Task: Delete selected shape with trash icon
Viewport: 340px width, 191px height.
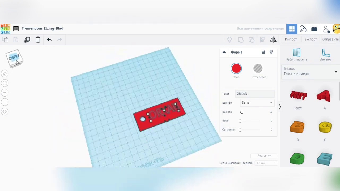Action: click(x=38, y=40)
